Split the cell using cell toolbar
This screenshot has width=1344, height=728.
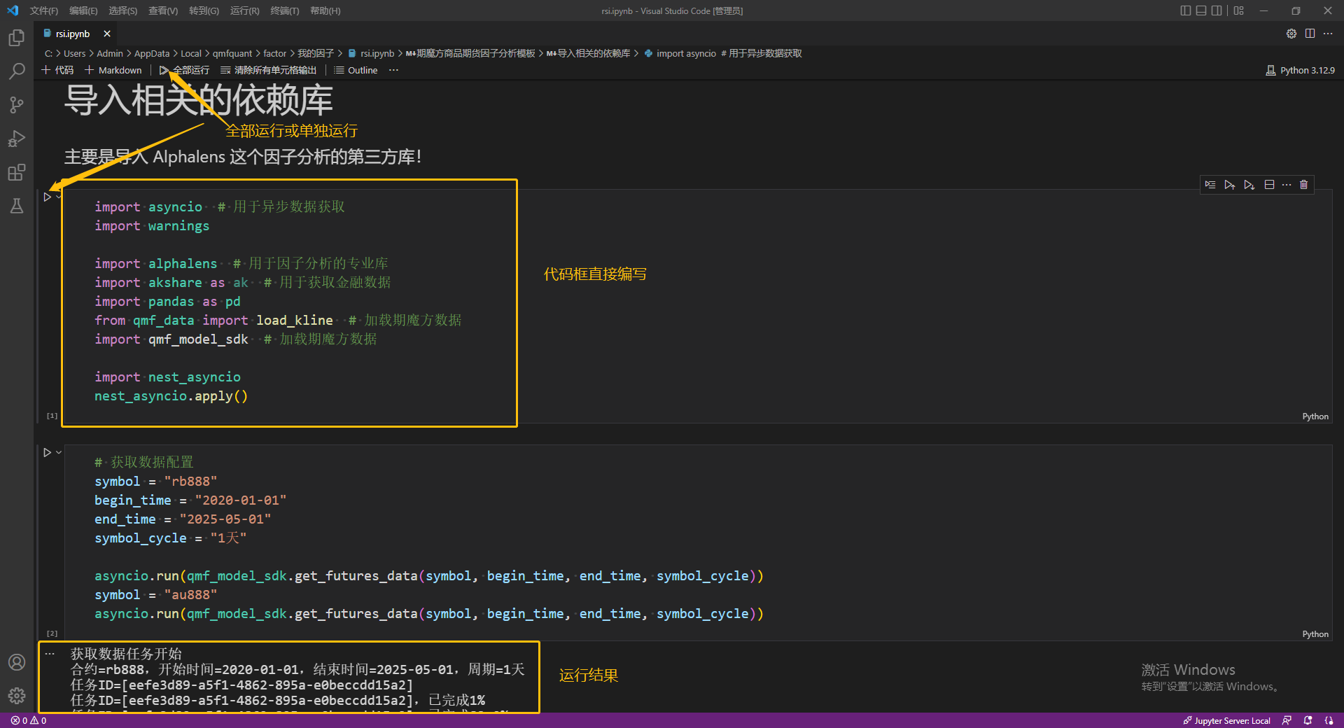[x=1269, y=185]
